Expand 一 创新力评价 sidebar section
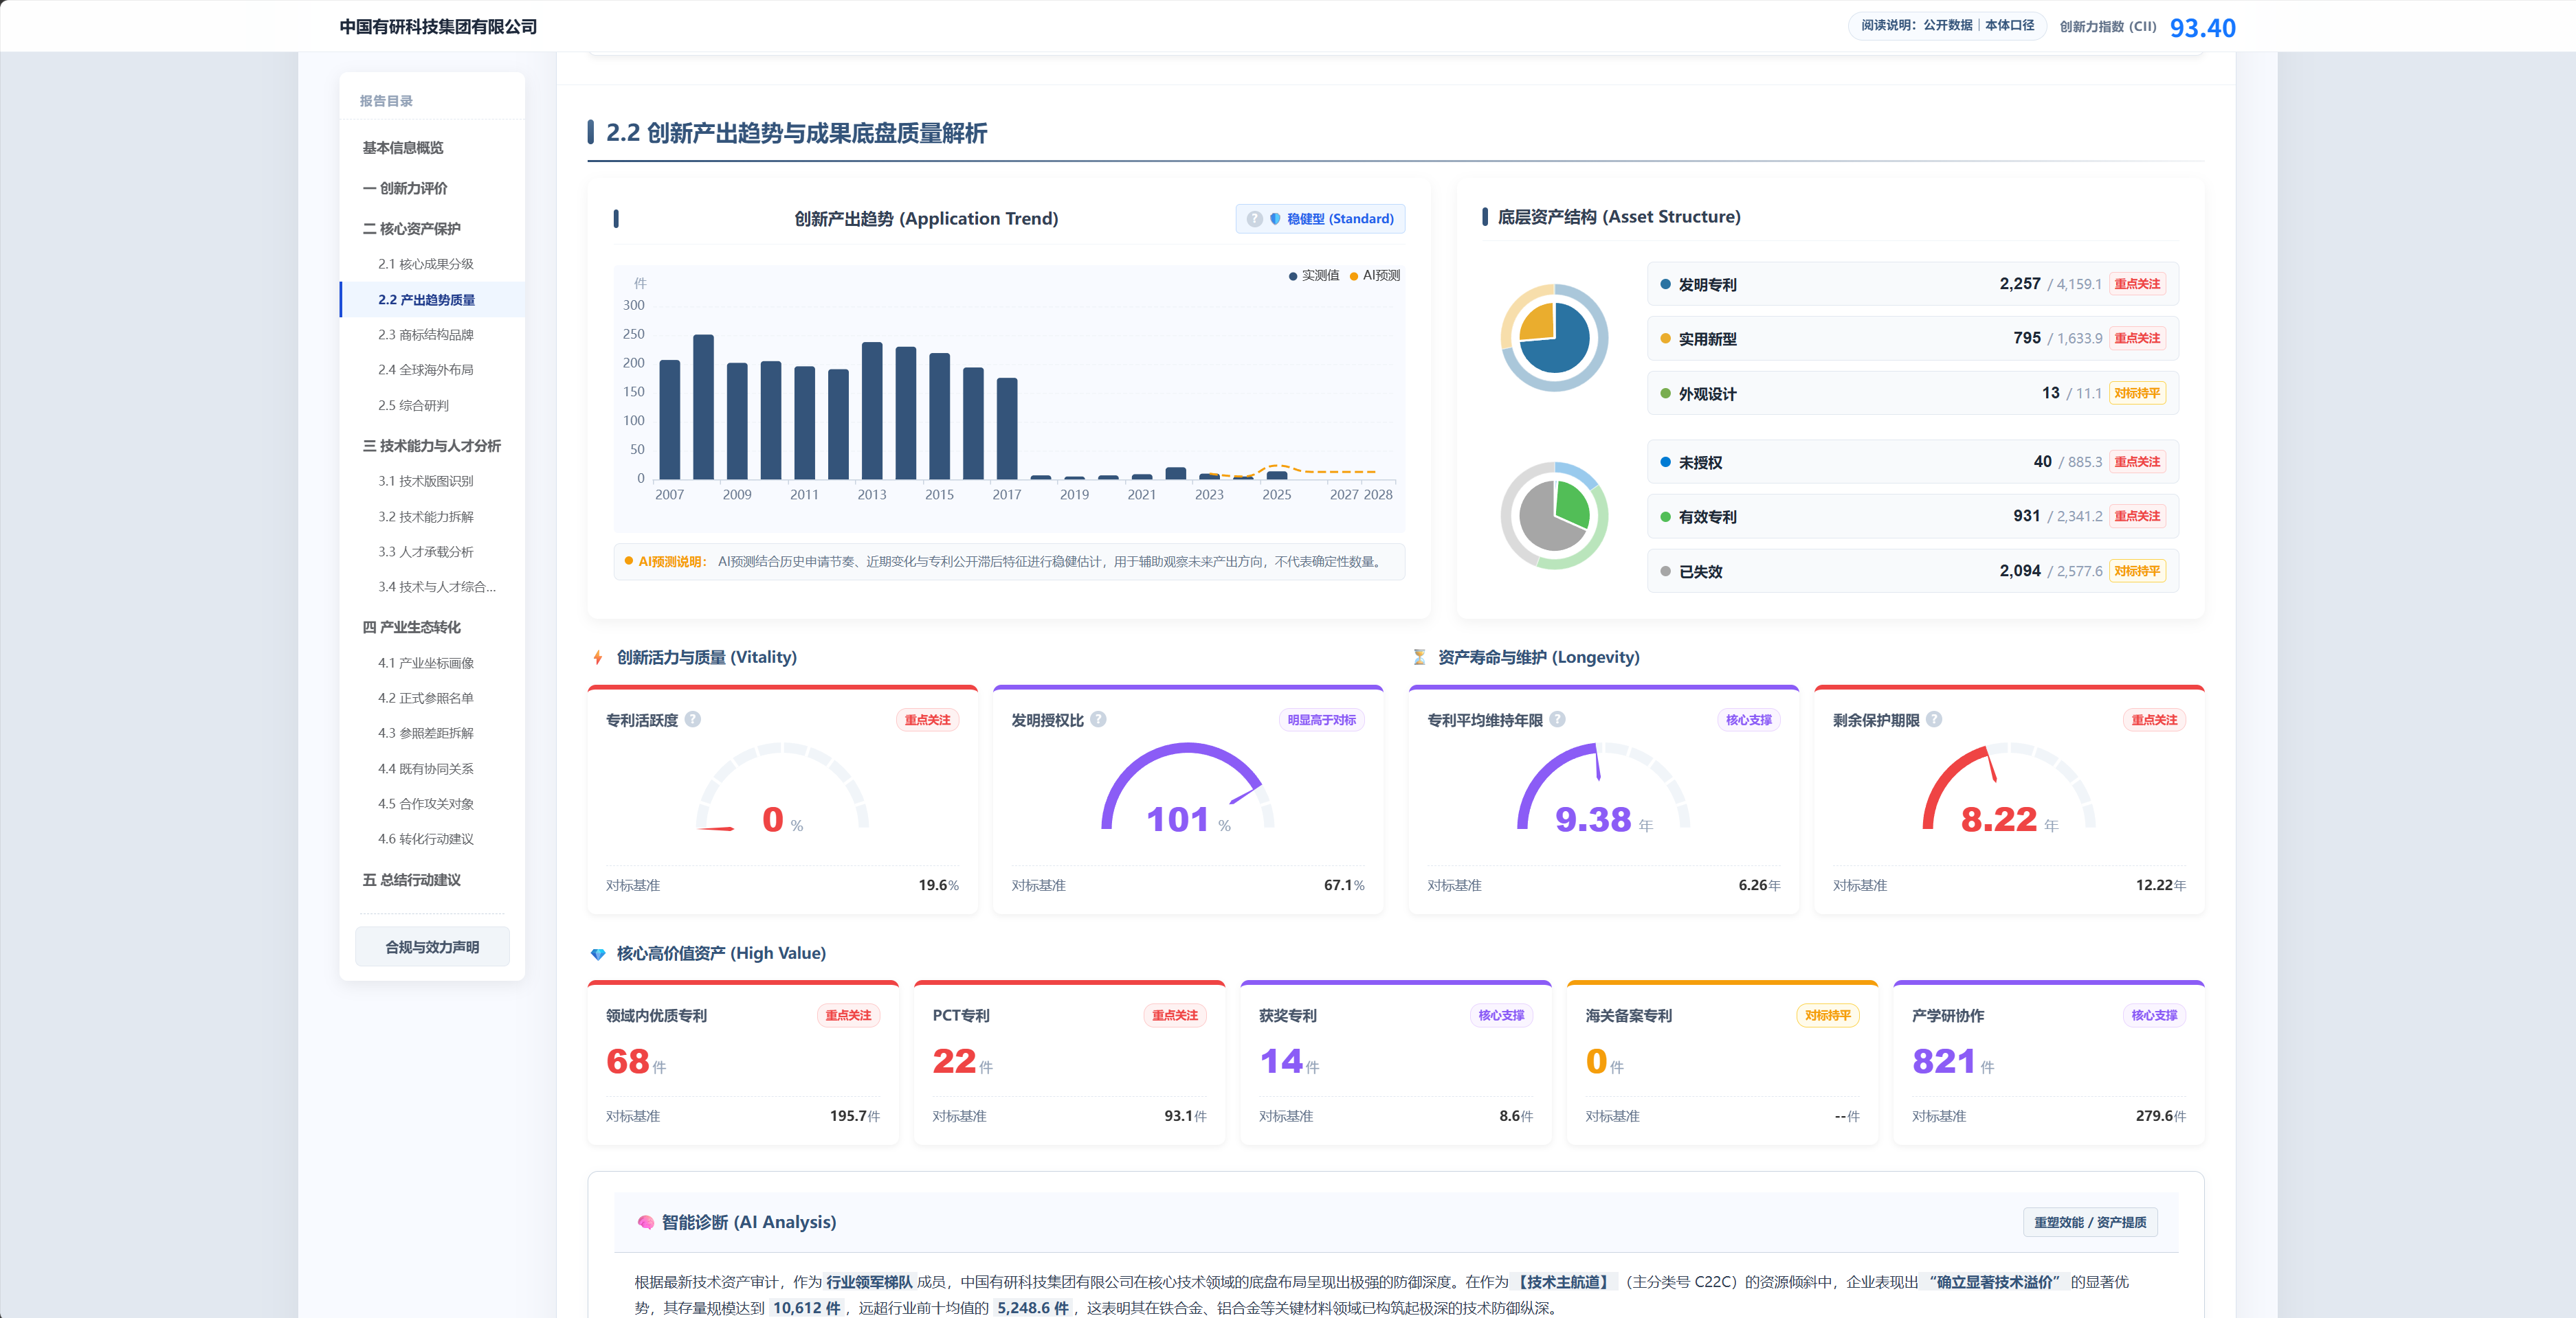The height and width of the screenshot is (1318, 2576). 405,188
